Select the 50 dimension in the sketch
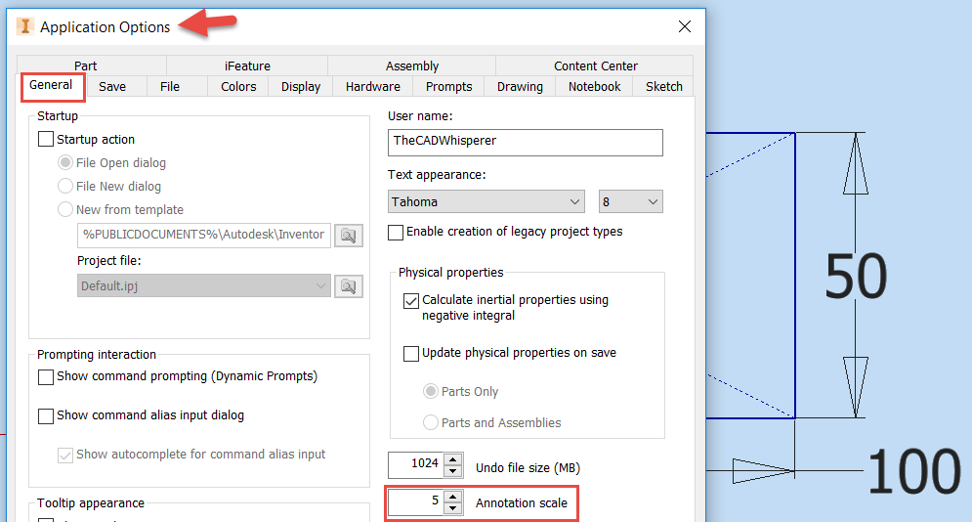 [856, 276]
